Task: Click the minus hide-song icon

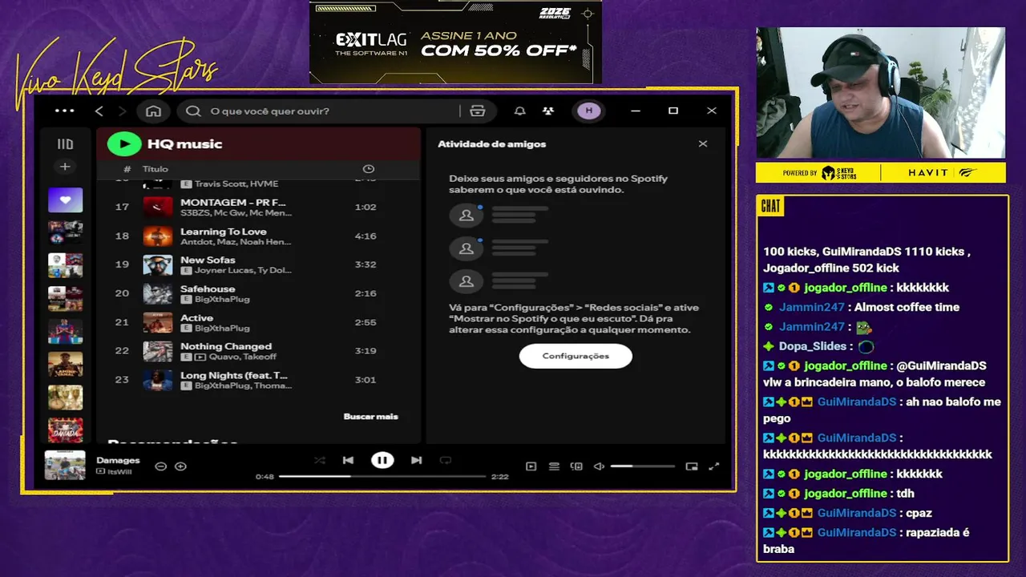Action: click(x=160, y=466)
